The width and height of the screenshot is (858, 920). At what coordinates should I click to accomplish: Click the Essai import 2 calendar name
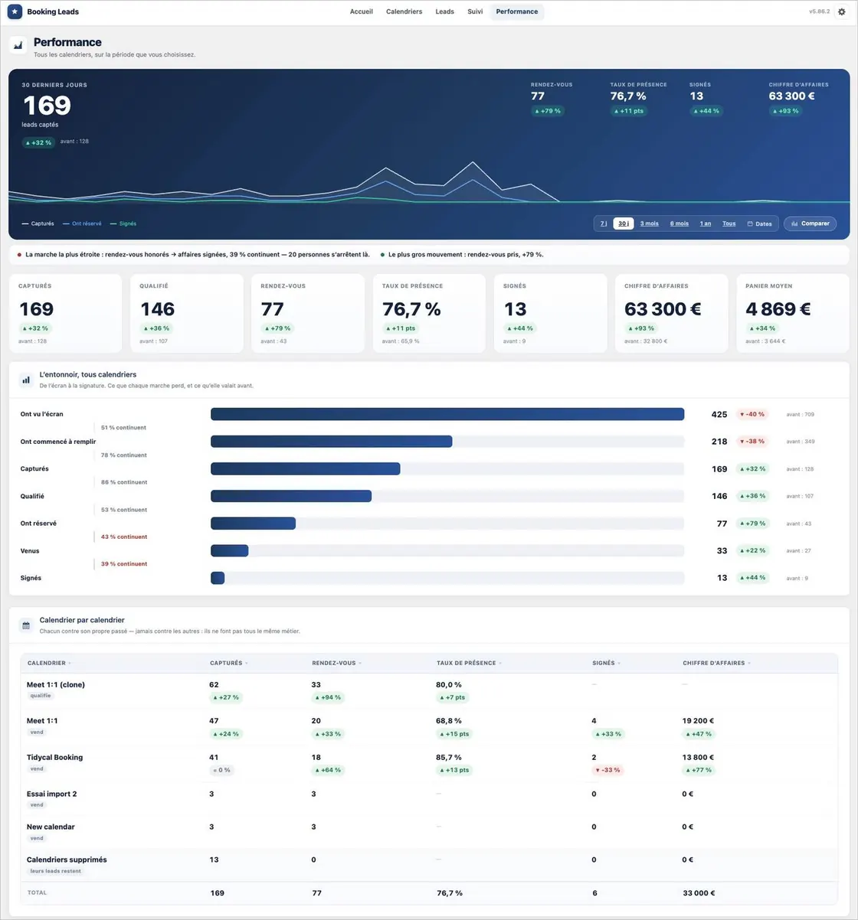tap(52, 794)
